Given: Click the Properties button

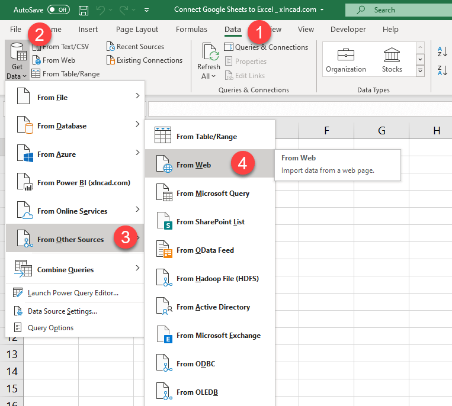Looking at the screenshot, I should [246, 62].
